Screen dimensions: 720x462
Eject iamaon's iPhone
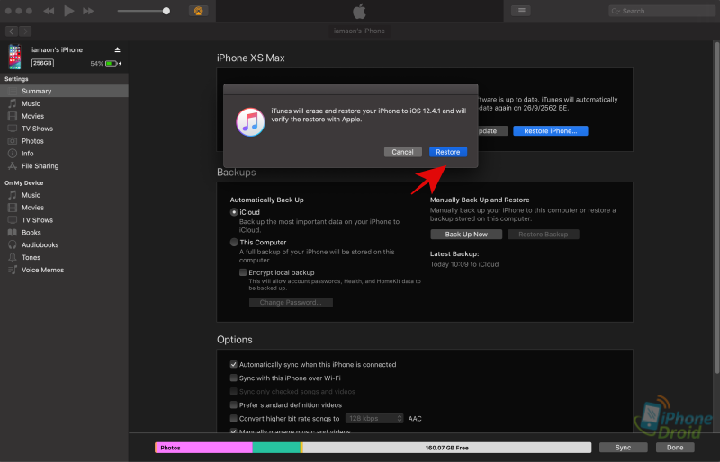tap(118, 49)
